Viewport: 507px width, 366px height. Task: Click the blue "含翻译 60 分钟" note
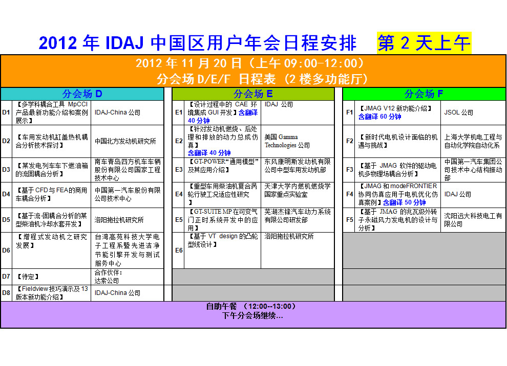point(379,117)
